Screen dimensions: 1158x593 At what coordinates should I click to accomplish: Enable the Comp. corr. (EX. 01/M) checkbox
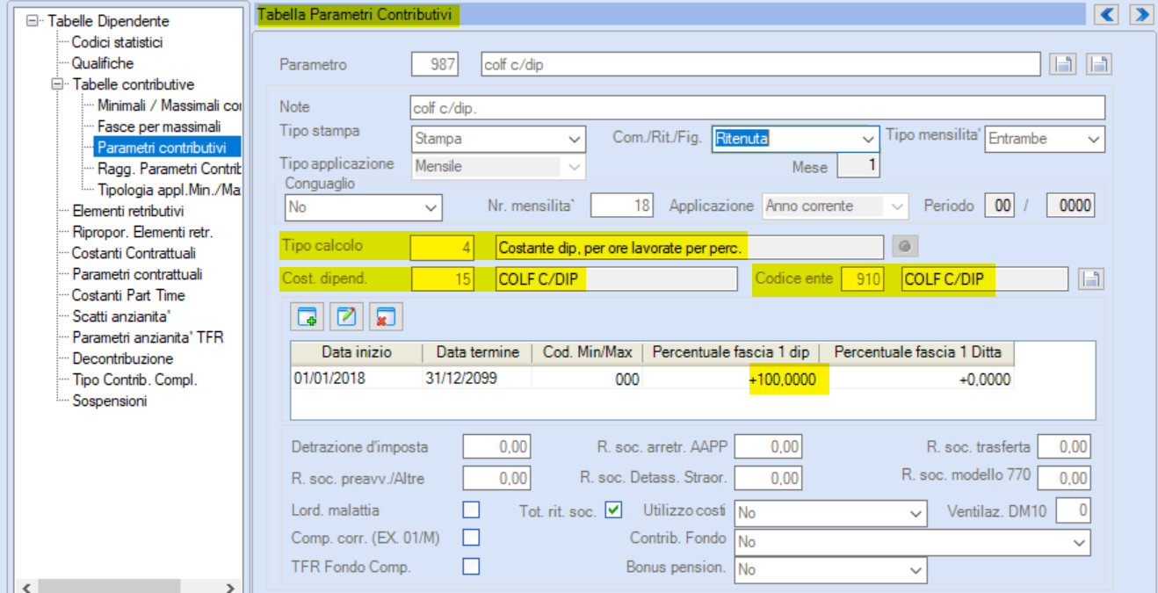472,537
